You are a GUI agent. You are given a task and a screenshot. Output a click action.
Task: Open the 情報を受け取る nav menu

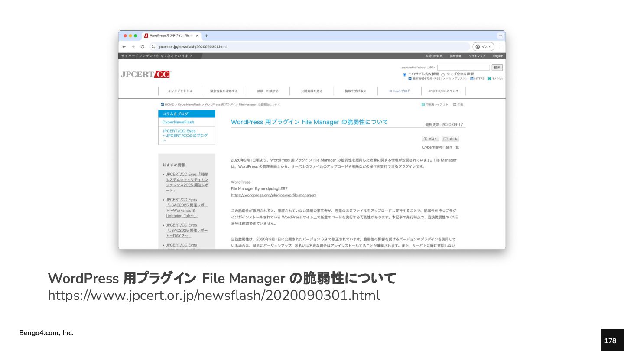coord(355,91)
